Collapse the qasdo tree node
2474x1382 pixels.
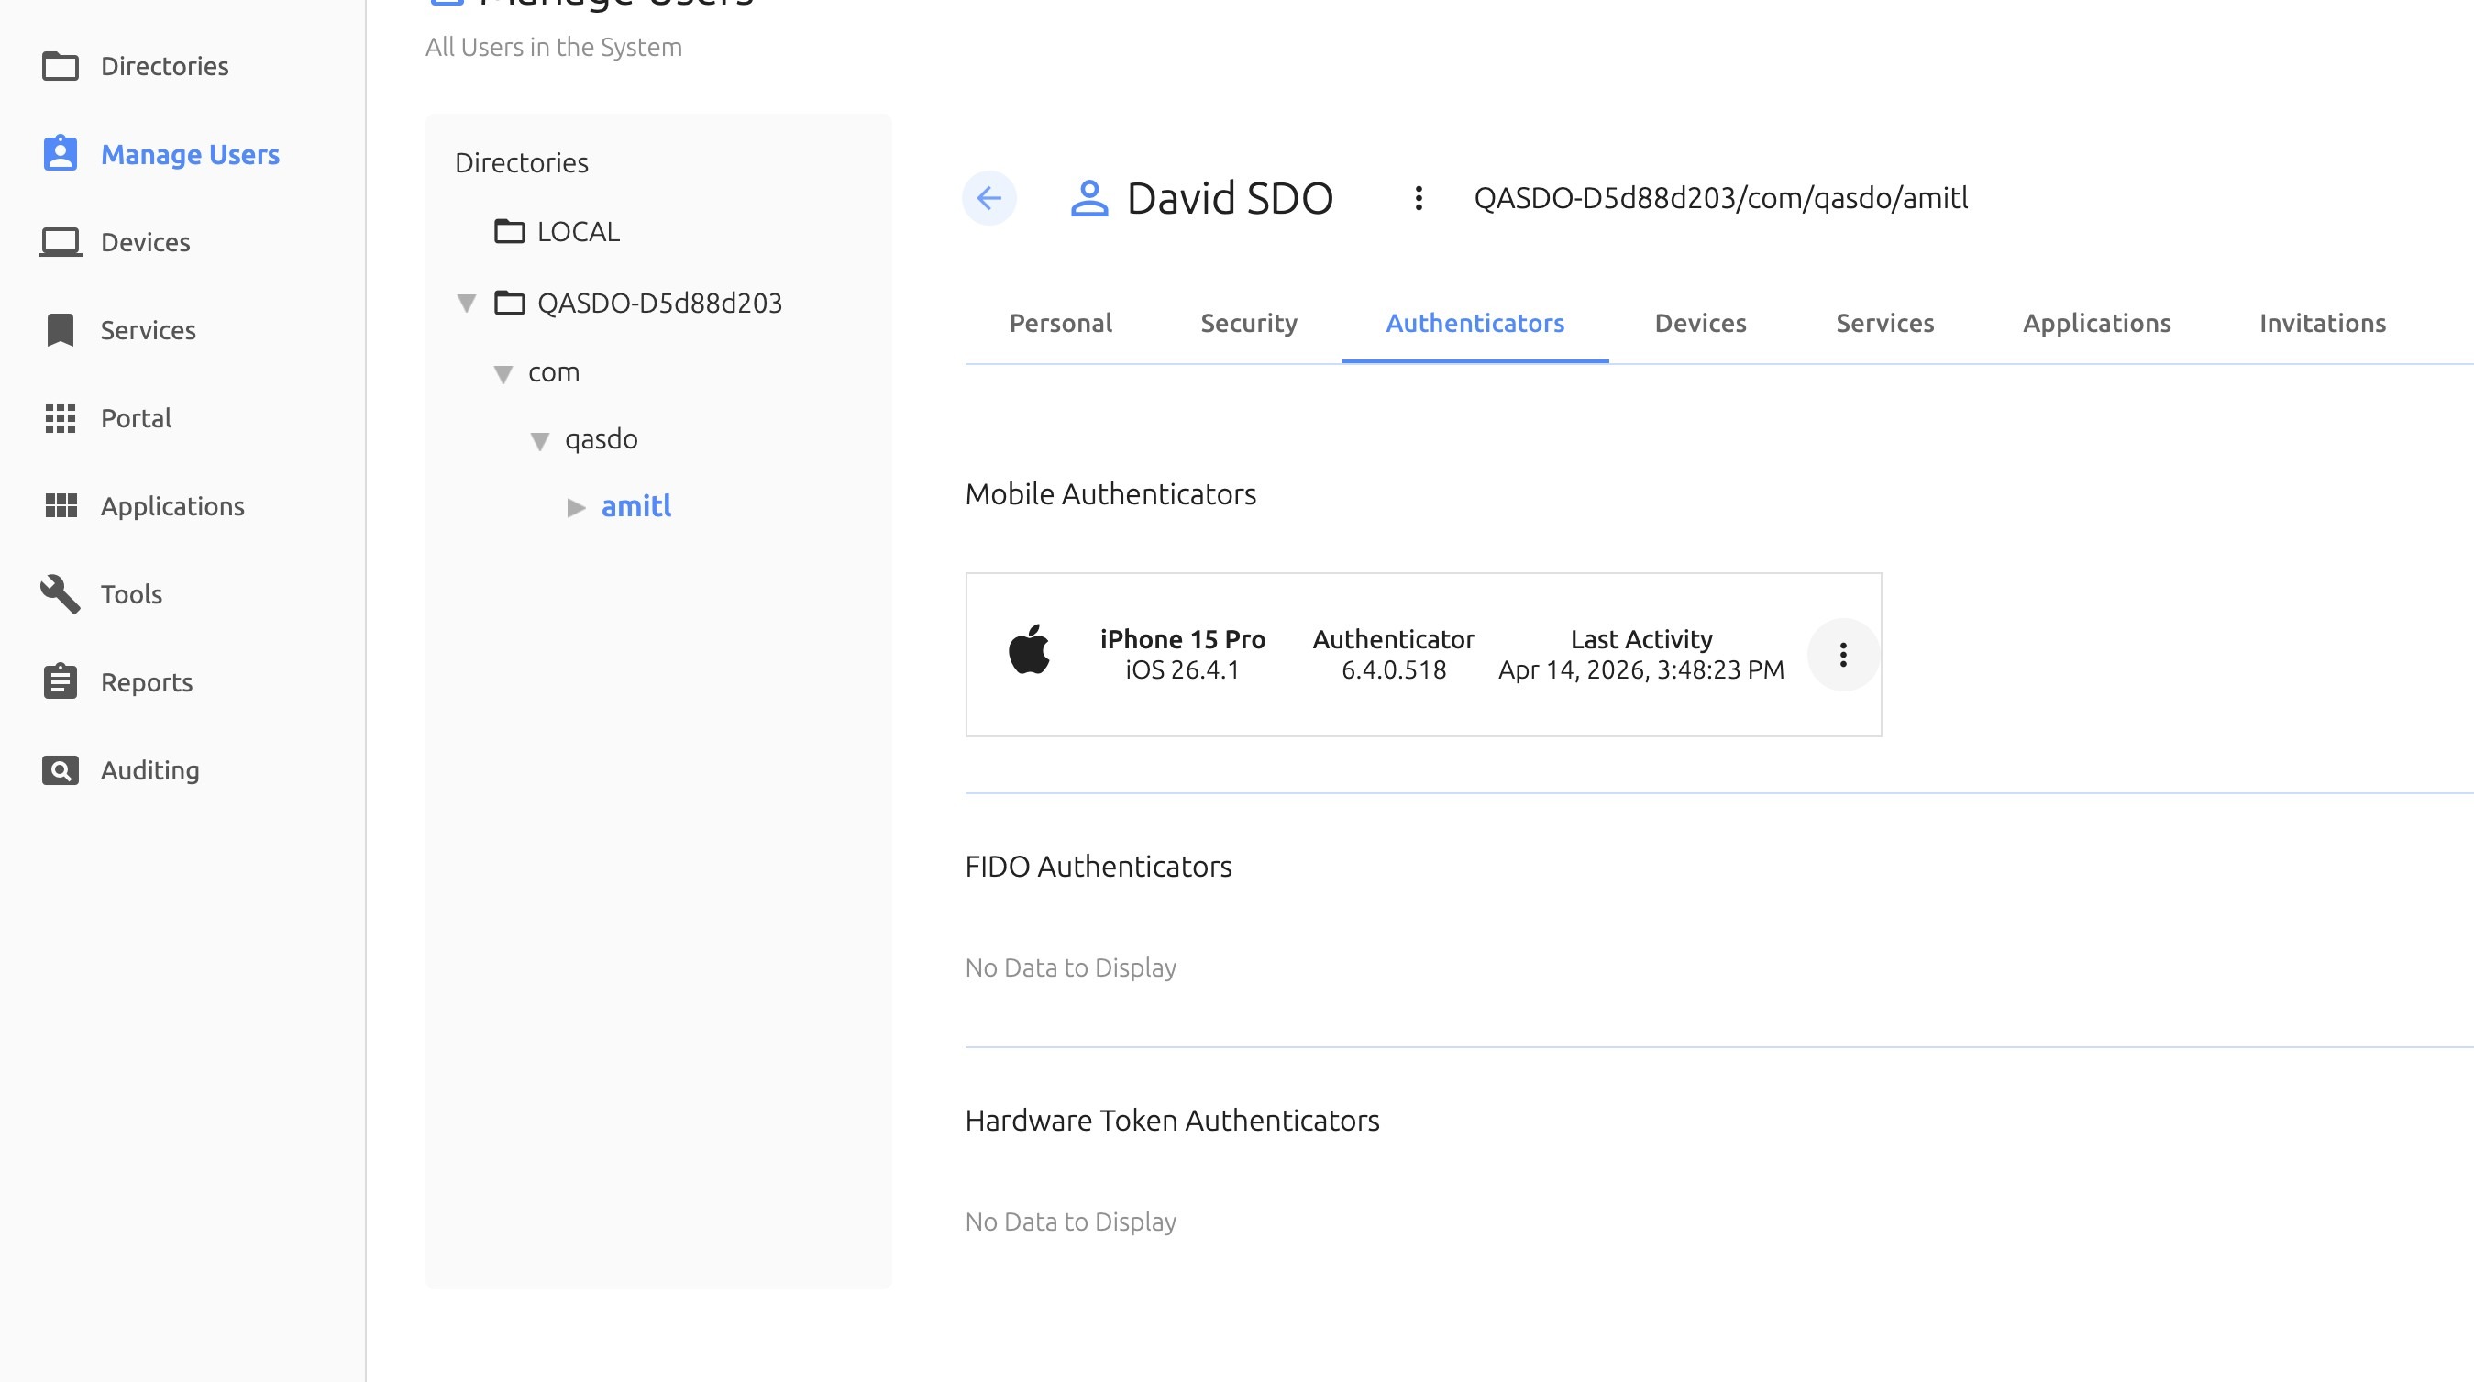click(x=540, y=441)
